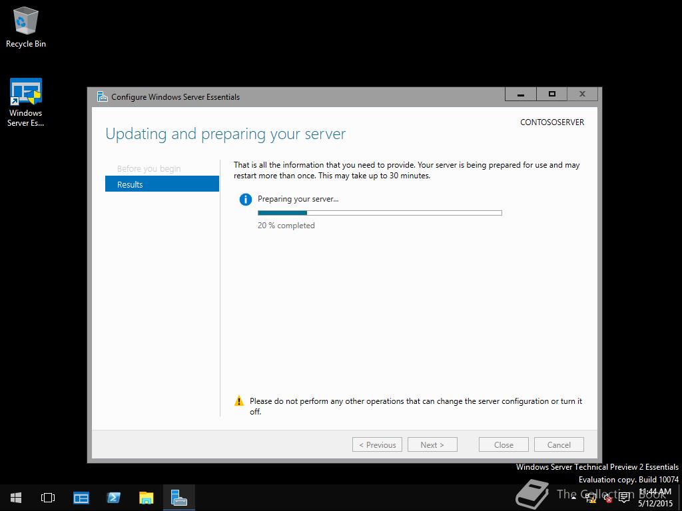682x511 pixels.
Task: Select the Results step
Action: coord(162,184)
